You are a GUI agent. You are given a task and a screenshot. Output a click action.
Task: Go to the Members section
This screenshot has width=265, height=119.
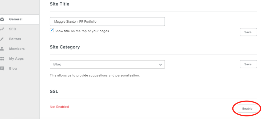coord(17,49)
